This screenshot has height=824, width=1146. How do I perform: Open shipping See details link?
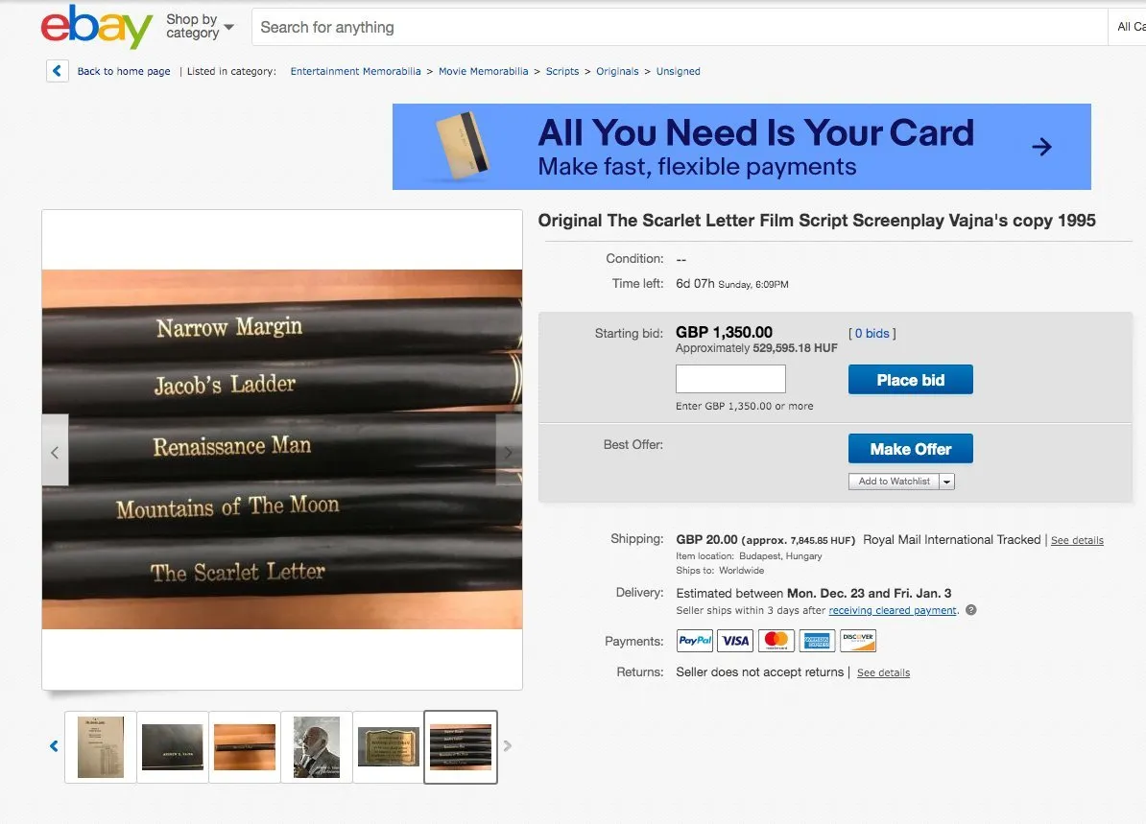tap(1077, 541)
